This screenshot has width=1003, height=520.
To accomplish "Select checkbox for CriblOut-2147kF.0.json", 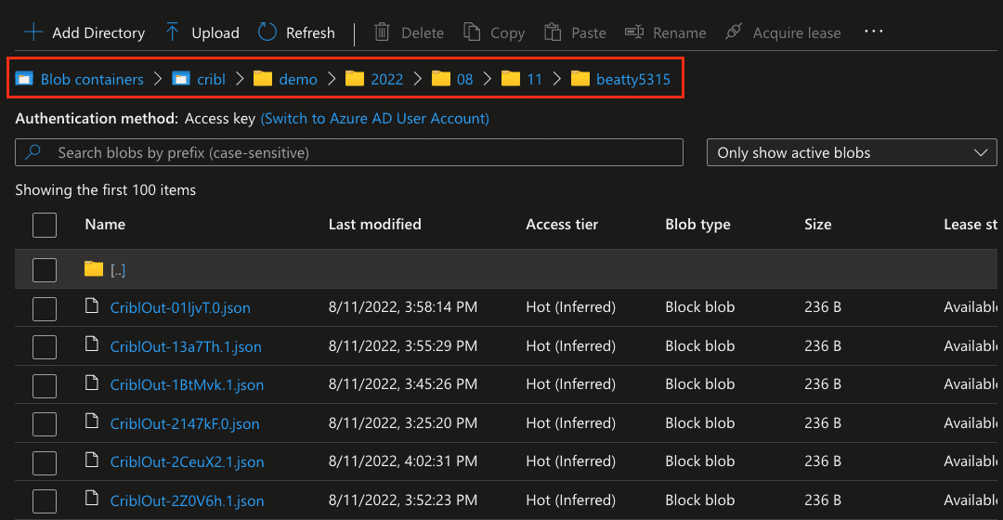I will [x=45, y=424].
